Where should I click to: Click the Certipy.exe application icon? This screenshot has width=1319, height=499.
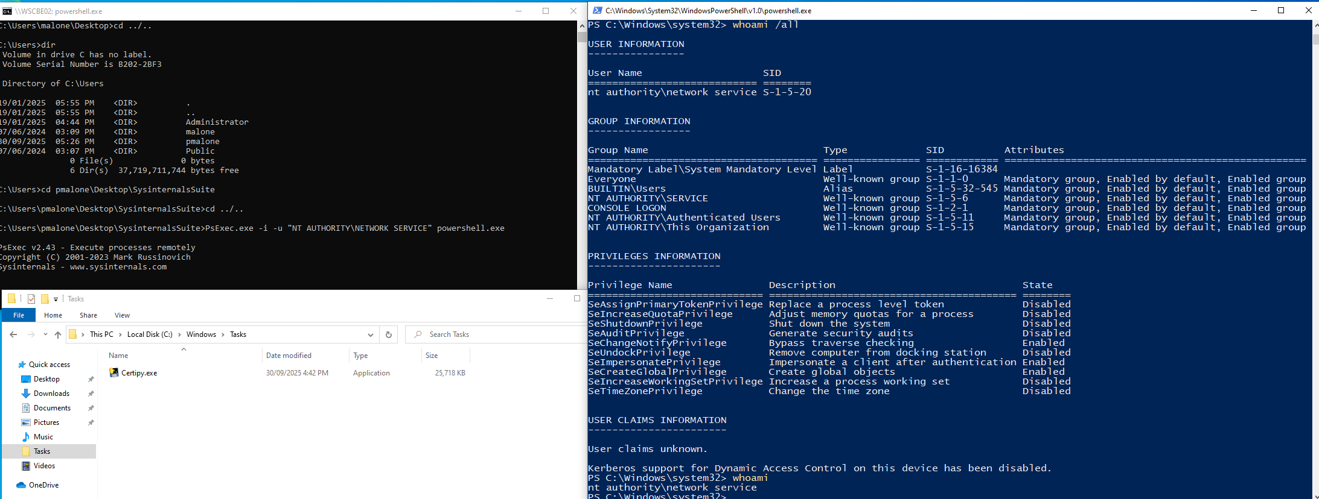pyautogui.click(x=113, y=373)
